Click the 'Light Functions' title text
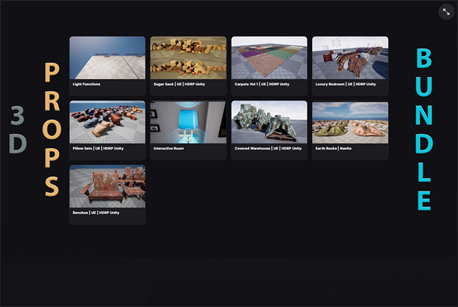The image size is (458, 307). pyautogui.click(x=86, y=84)
